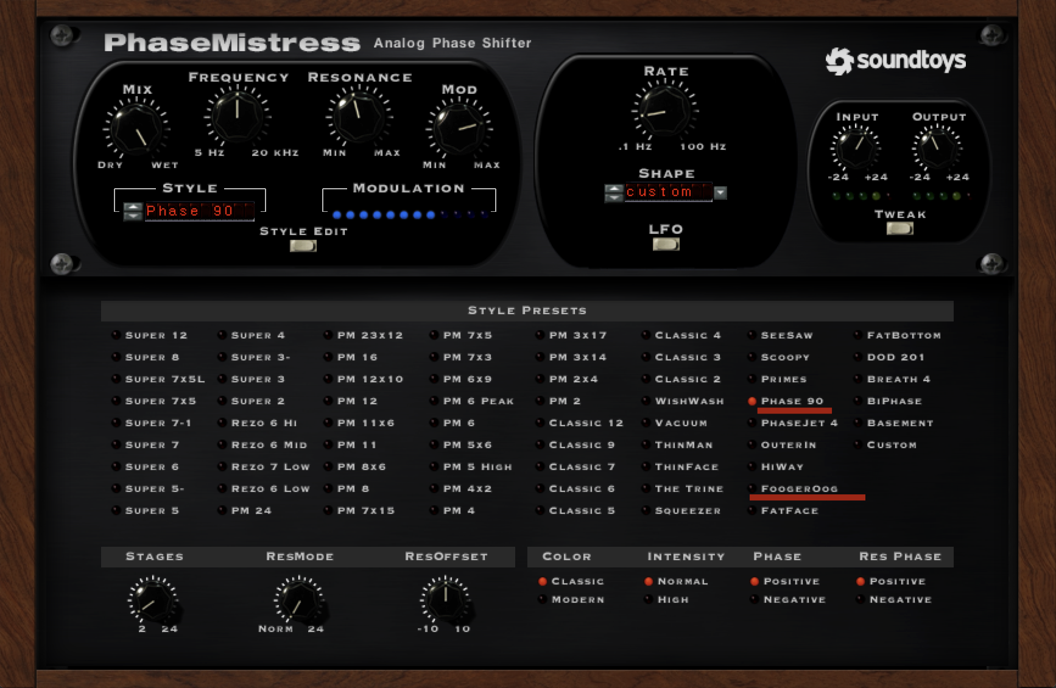Image resolution: width=1056 pixels, height=688 pixels.
Task: Set Res Phase to Negative
Action: pyautogui.click(x=894, y=600)
